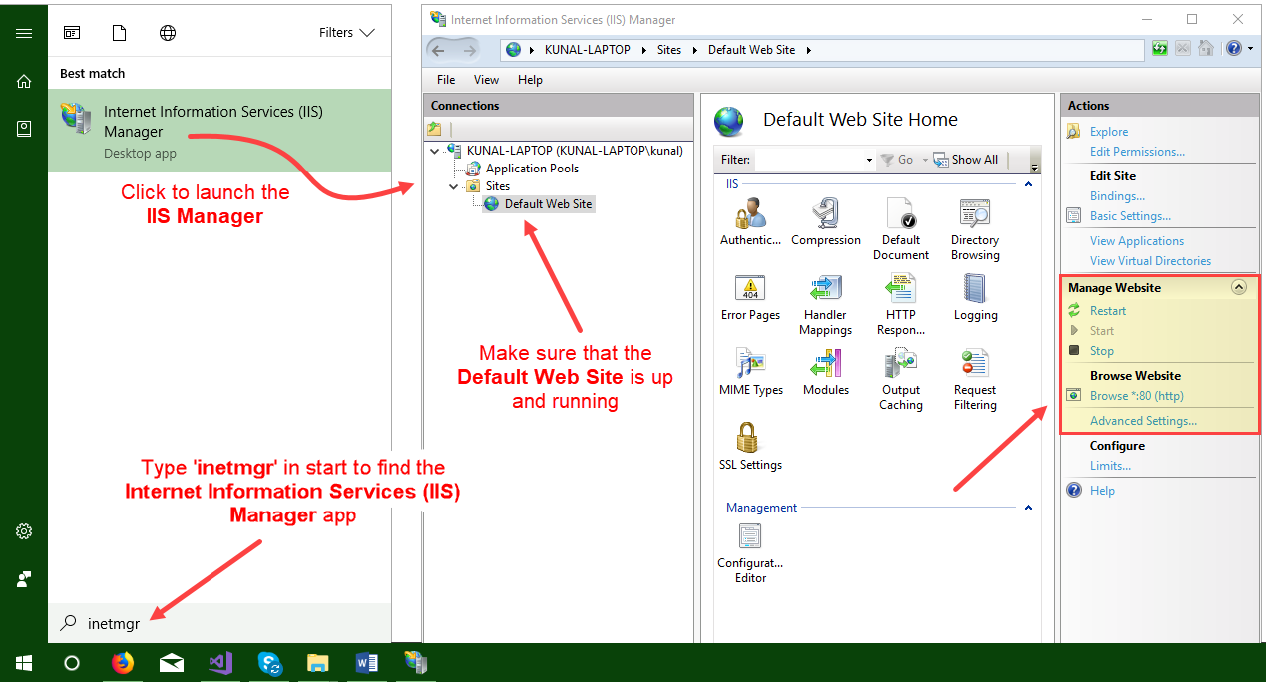Open the Help menu in menu bar
Viewport: 1266px width, 682px height.
click(530, 80)
